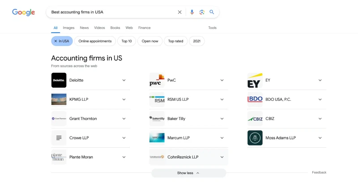Viewport: 358px width, 182px height.
Task: Click the Moss Adams LLP name
Action: [281, 138]
